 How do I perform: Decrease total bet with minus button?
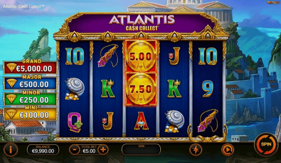point(74,150)
